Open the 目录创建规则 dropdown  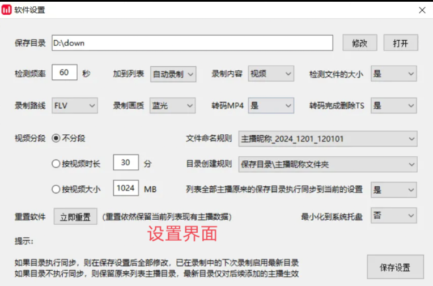pos(328,164)
